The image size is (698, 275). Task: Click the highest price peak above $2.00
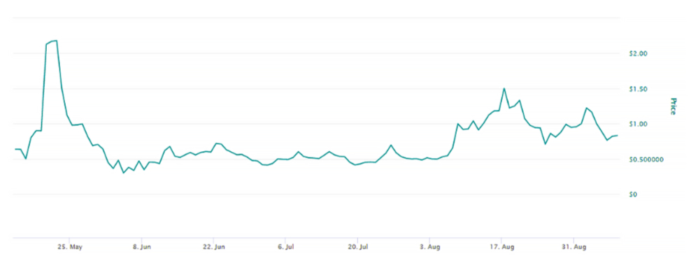tap(56, 41)
